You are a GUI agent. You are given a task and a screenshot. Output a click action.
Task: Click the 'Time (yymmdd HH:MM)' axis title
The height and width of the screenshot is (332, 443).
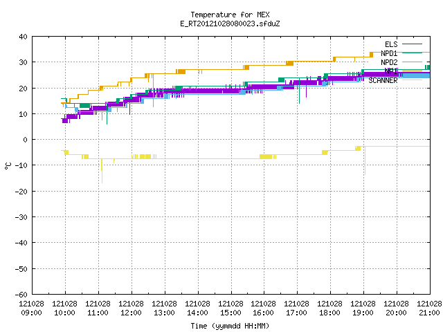pyautogui.click(x=230, y=326)
